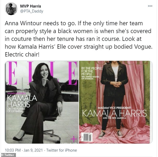The image size is (158, 157).
Task: Click By The People For The People text
Action: tap(92, 71)
